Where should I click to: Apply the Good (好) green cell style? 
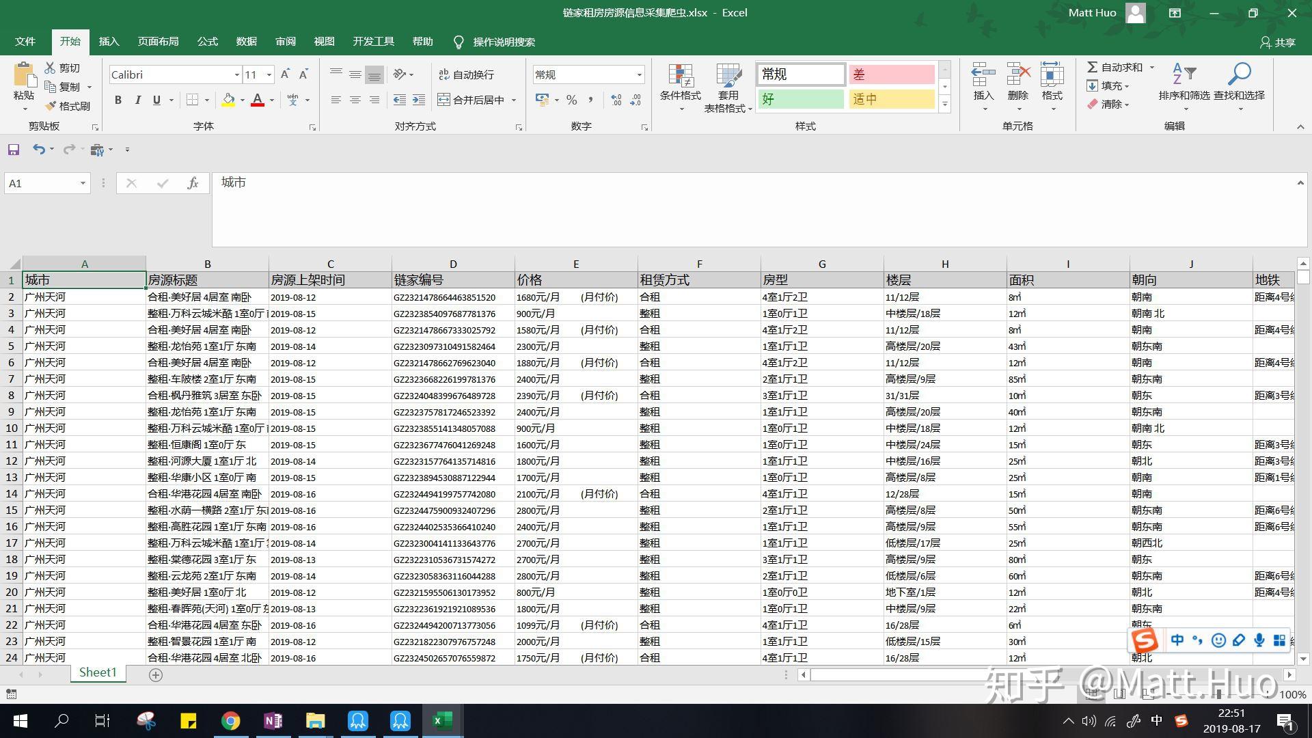click(x=801, y=99)
